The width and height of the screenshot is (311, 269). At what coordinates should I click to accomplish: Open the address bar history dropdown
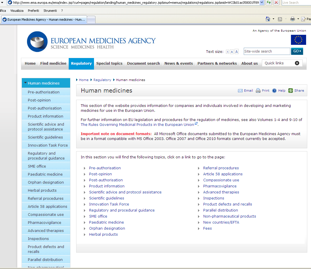[x=262, y=3]
